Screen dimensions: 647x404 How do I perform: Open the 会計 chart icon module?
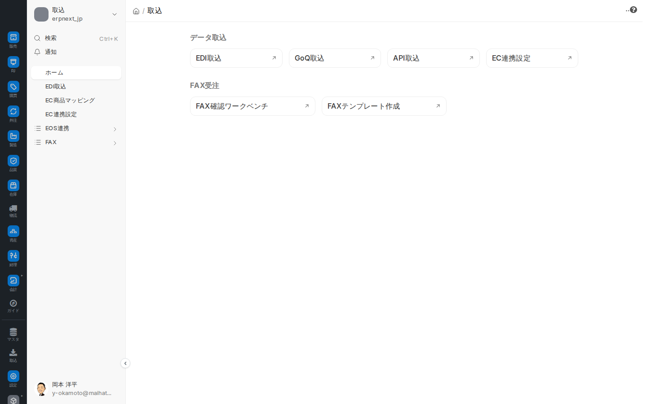(13, 281)
